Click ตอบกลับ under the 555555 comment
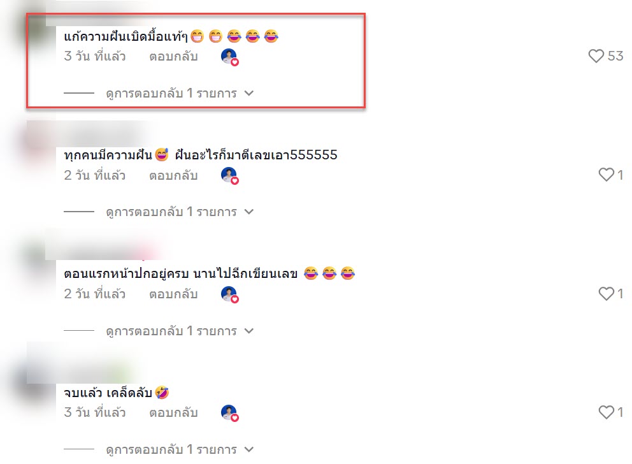 pos(173,175)
